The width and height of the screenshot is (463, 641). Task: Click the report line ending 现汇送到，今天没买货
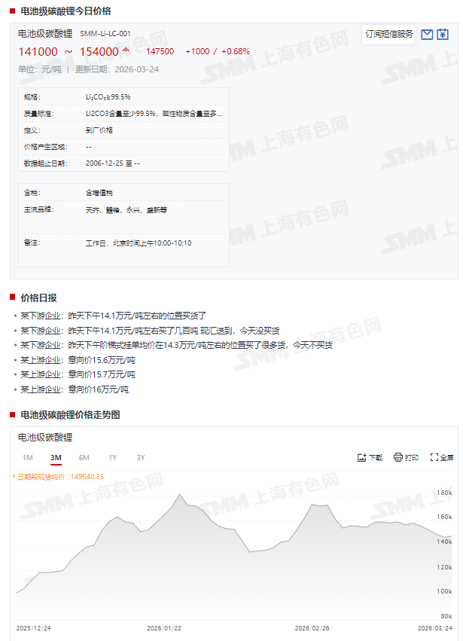point(150,331)
